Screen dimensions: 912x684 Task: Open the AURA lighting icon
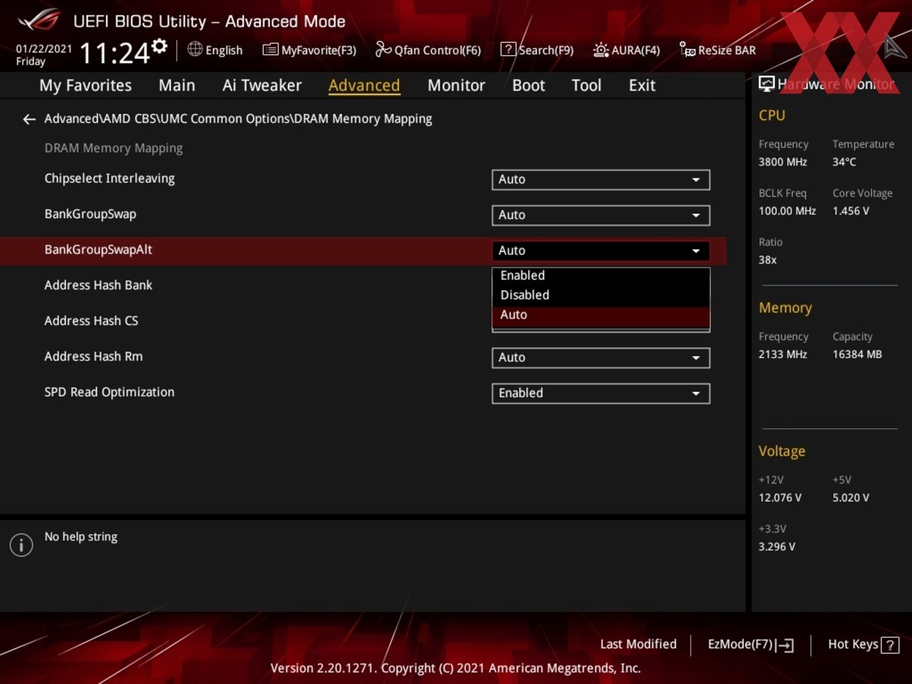601,50
